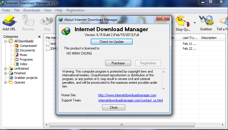This screenshot has width=228, height=130.
Task: Close About dialog with red X
Action: [x=163, y=18]
